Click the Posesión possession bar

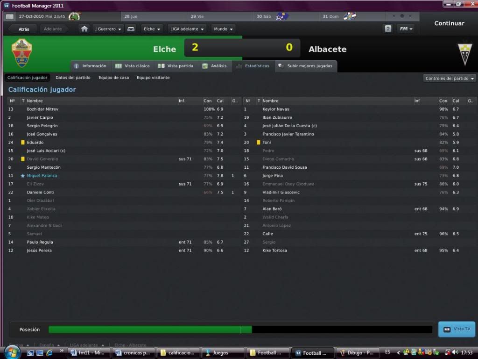pyautogui.click(x=240, y=330)
